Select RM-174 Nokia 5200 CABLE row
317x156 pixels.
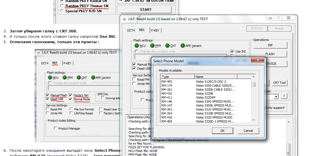[206, 86]
